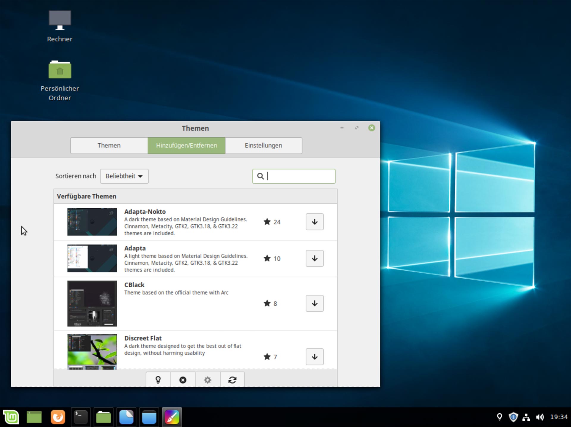
Task: Refresh the available themes list
Action: [x=232, y=380]
